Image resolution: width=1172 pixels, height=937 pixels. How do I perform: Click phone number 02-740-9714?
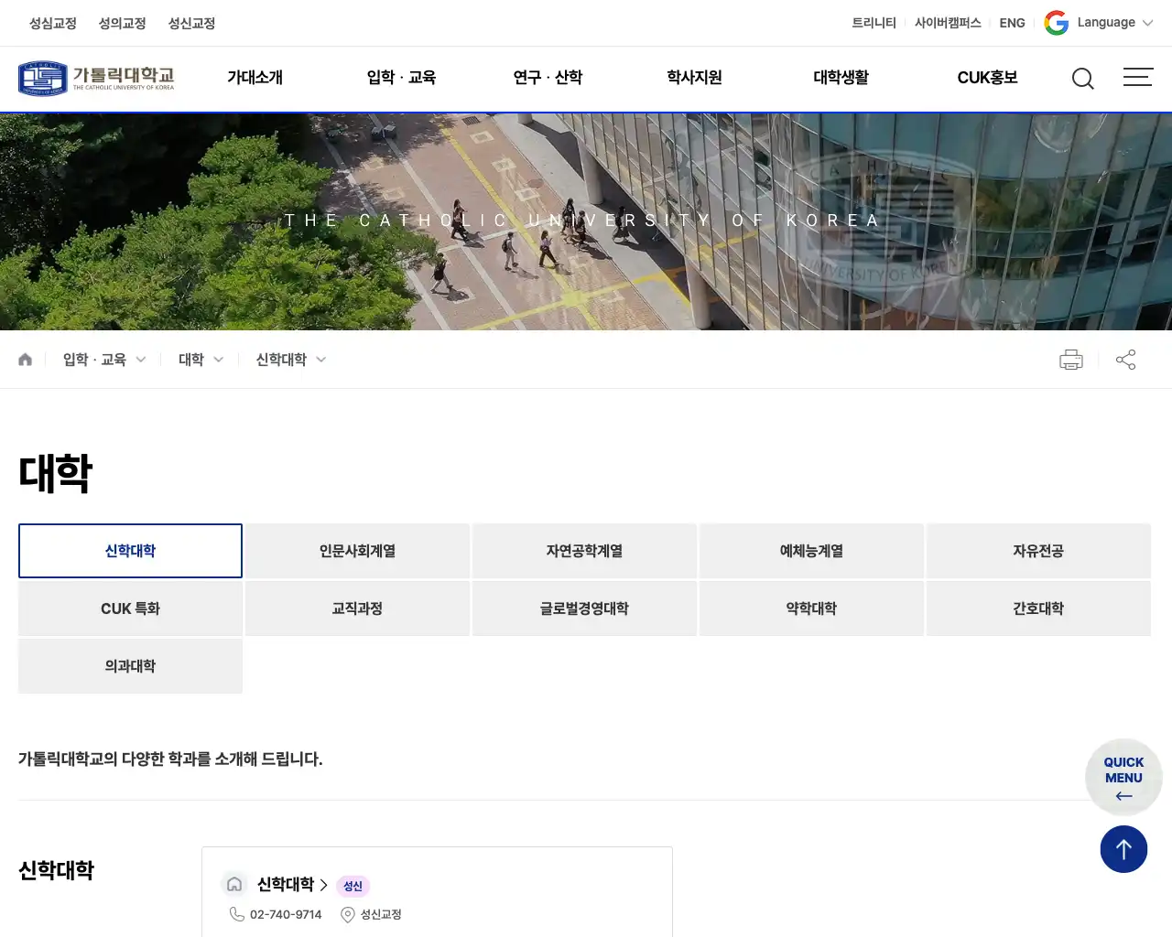pyautogui.click(x=286, y=914)
